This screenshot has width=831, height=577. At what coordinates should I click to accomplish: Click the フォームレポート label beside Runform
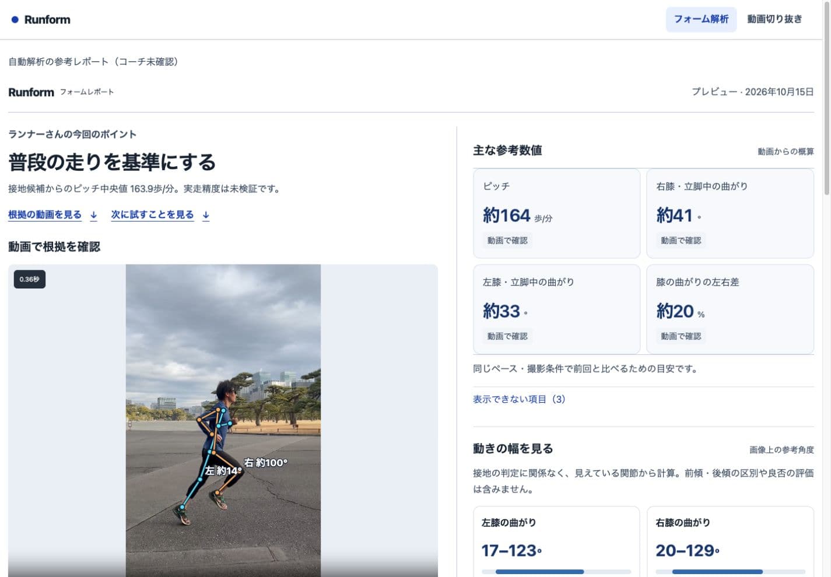(x=87, y=92)
